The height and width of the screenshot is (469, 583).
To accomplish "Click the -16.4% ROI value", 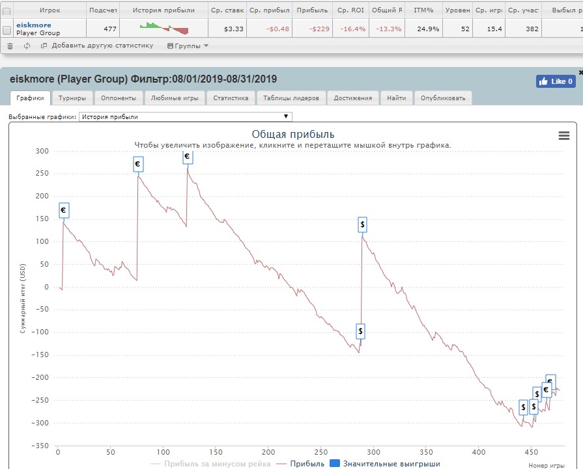I will click(x=353, y=29).
